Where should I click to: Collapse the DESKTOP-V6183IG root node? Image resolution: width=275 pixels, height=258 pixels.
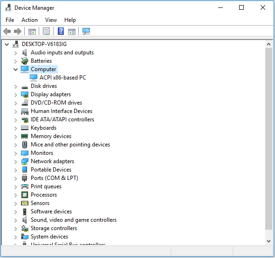tap(7, 44)
